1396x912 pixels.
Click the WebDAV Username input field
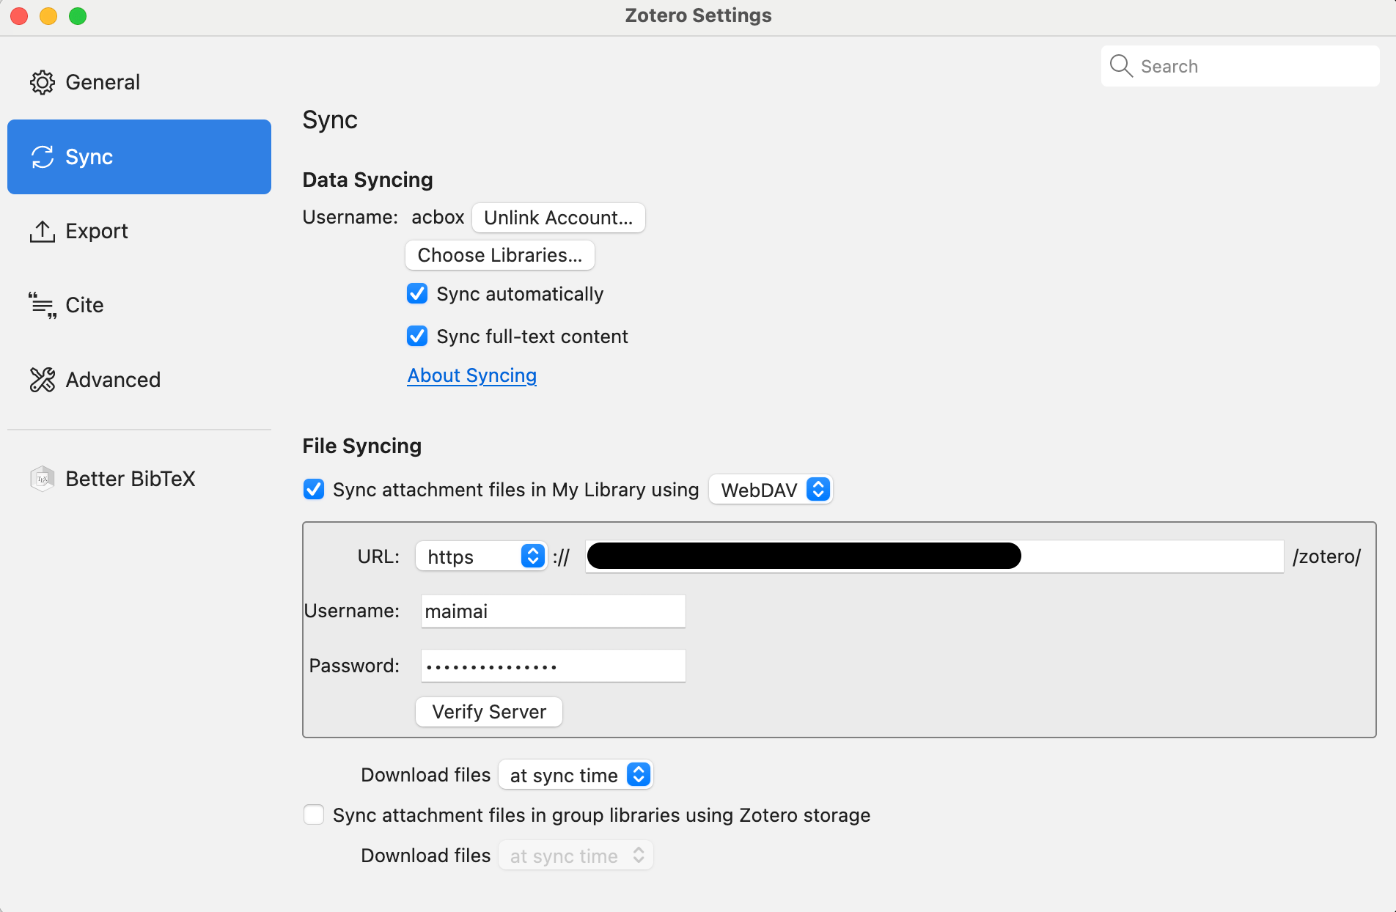[x=553, y=611]
